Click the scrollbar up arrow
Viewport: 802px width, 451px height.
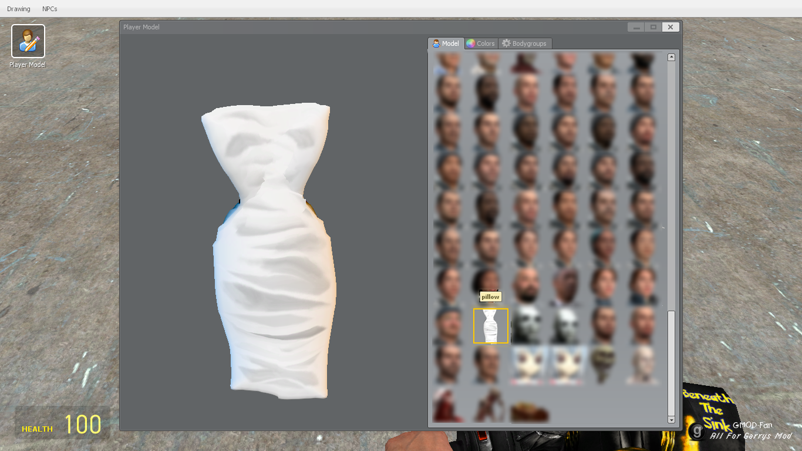(671, 56)
